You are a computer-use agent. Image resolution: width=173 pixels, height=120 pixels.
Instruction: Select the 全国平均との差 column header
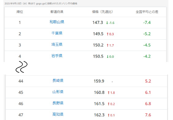tap(147, 12)
